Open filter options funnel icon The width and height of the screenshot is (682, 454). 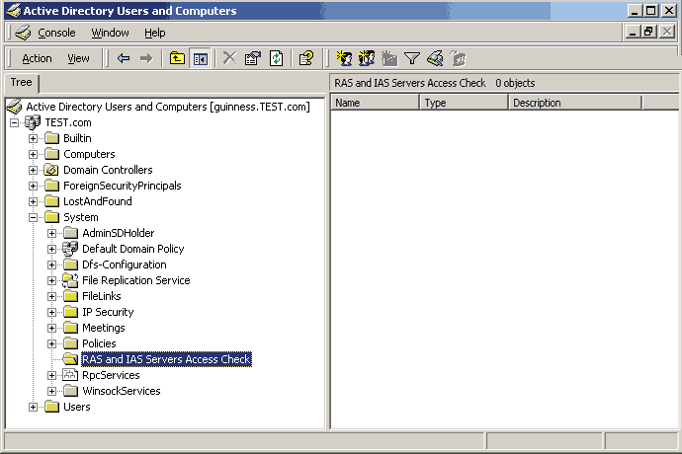coord(412,58)
